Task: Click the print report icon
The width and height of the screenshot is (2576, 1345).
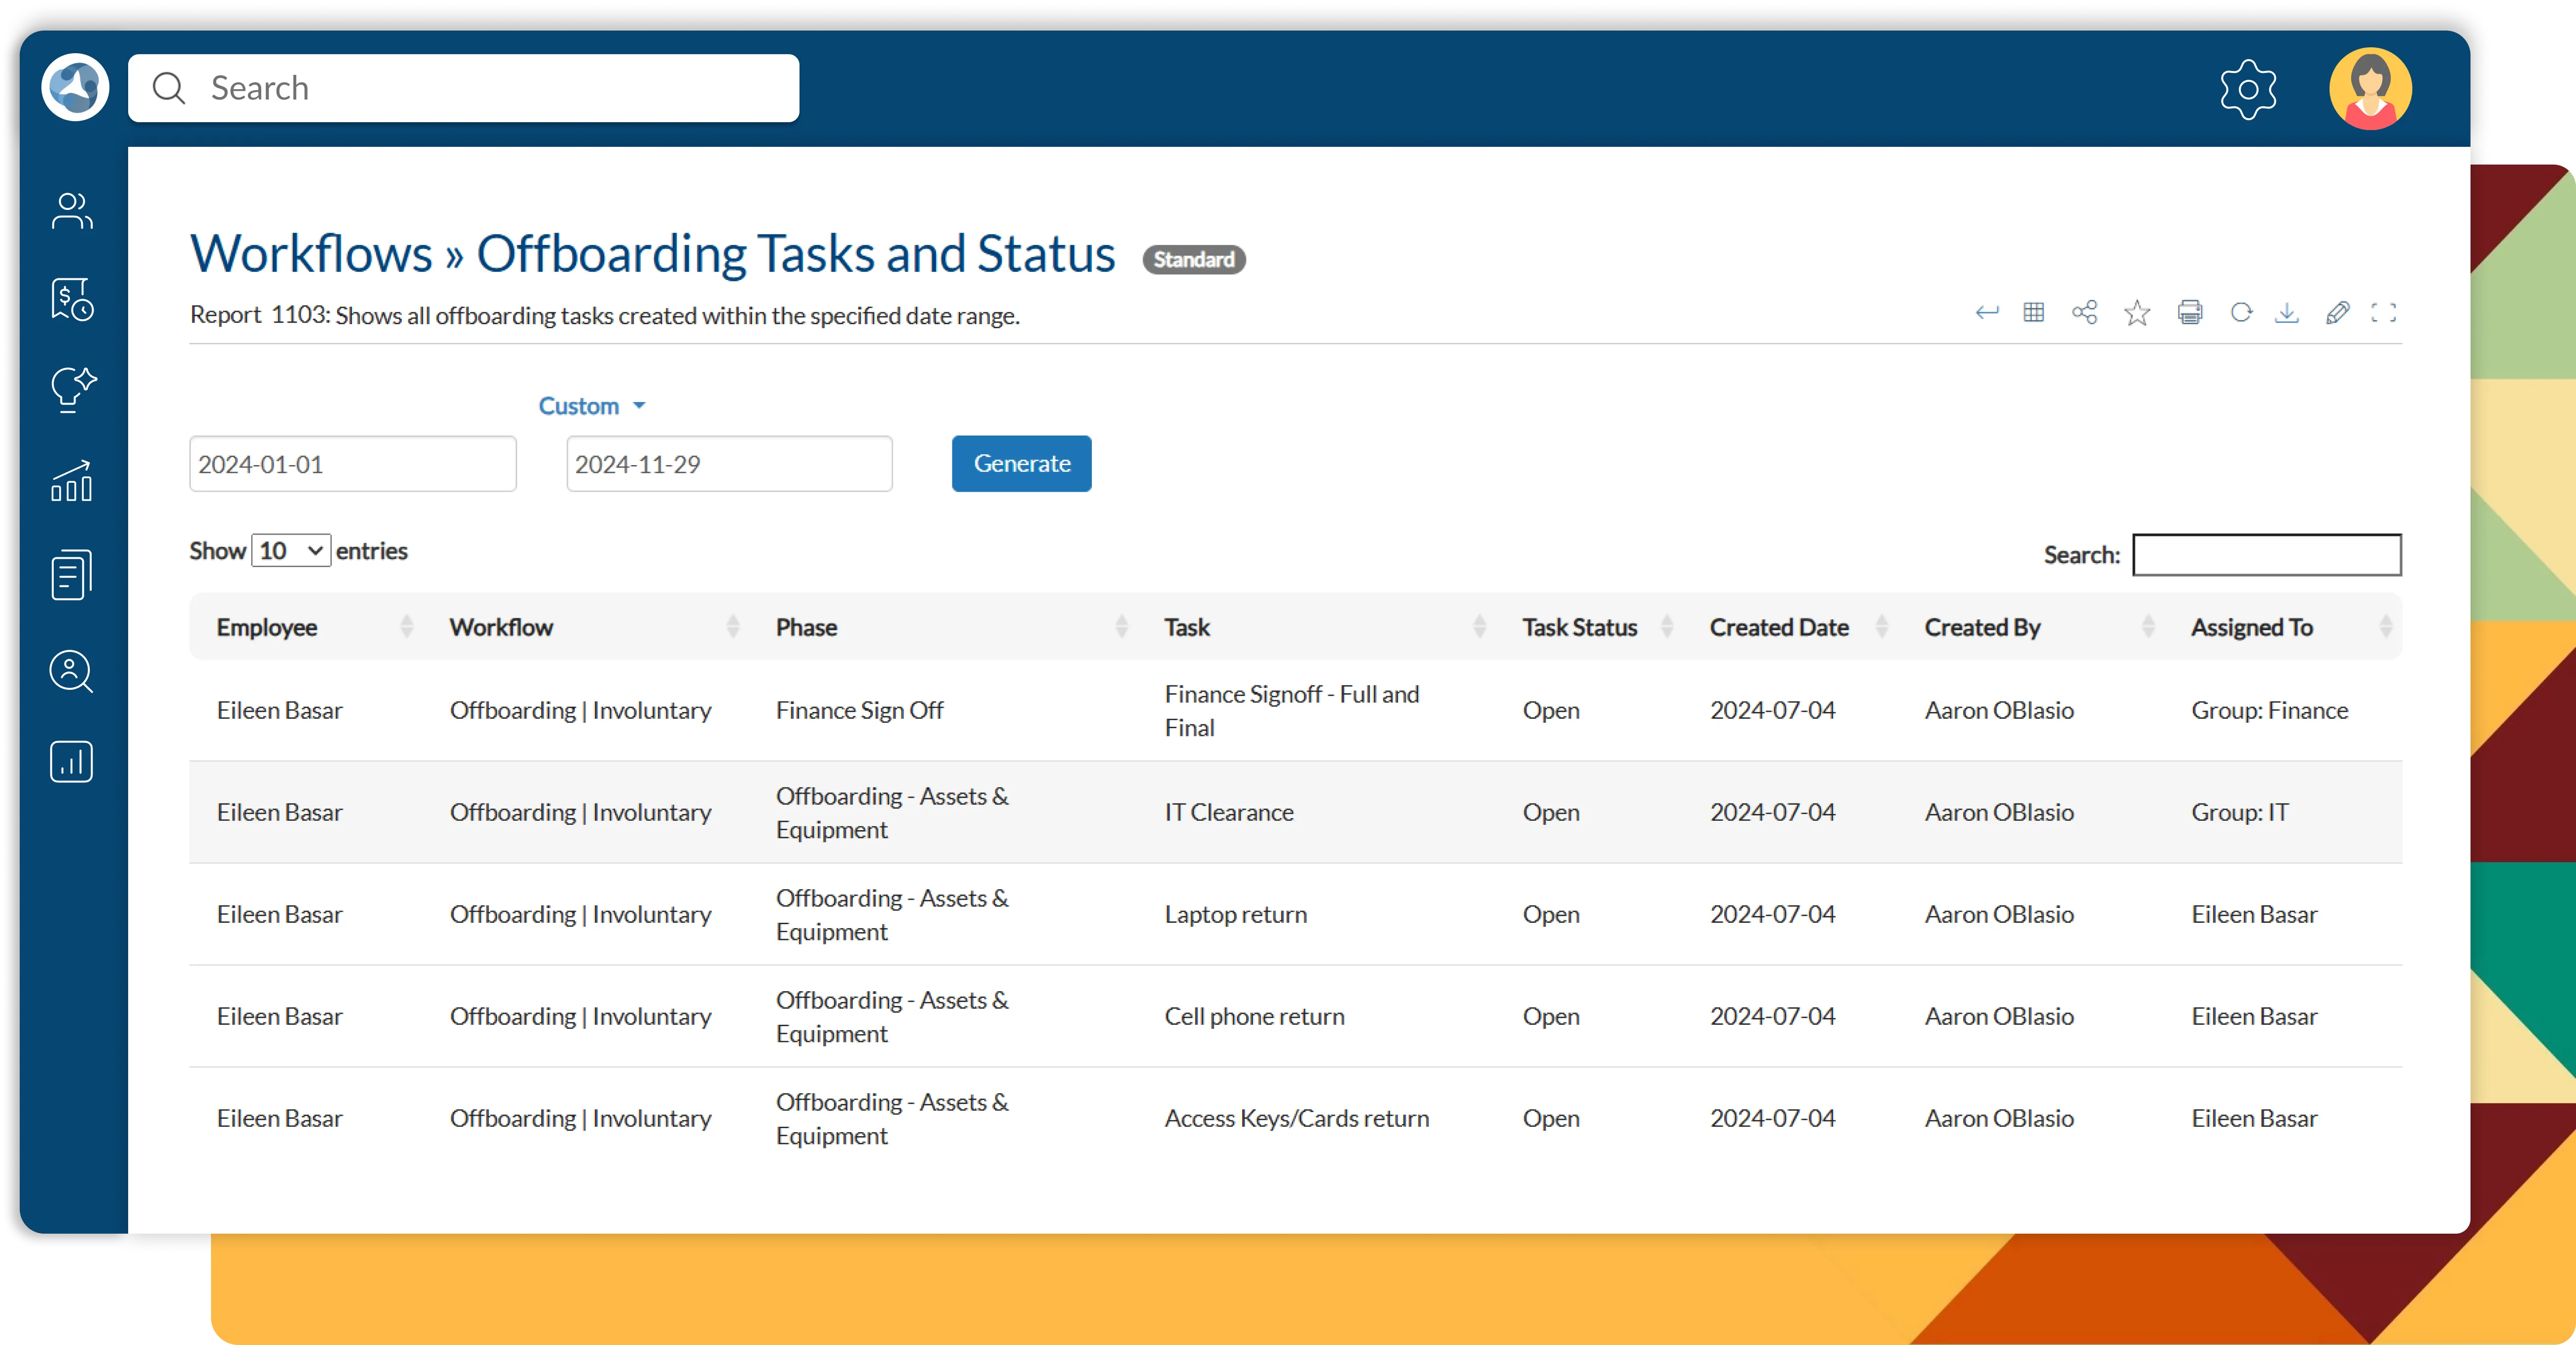Action: coord(2189,313)
